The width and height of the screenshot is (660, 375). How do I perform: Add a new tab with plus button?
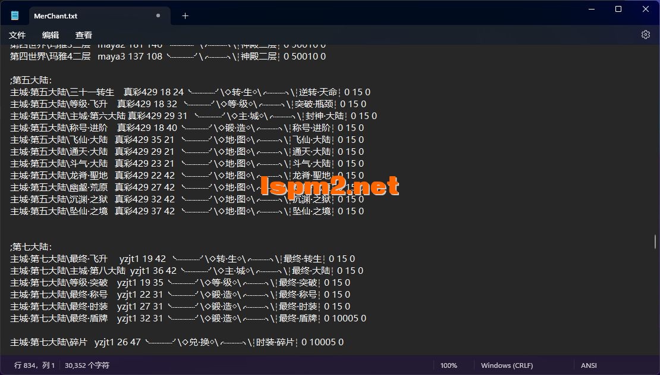185,16
